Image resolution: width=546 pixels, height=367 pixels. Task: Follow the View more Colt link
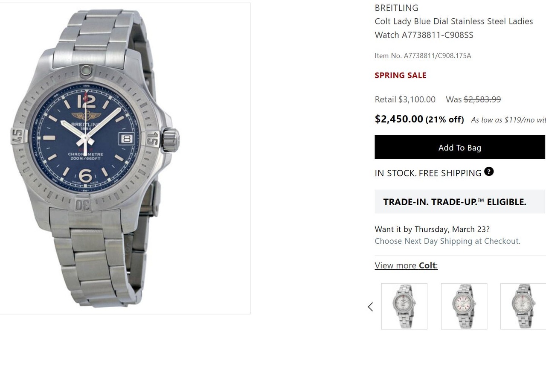coord(406,265)
